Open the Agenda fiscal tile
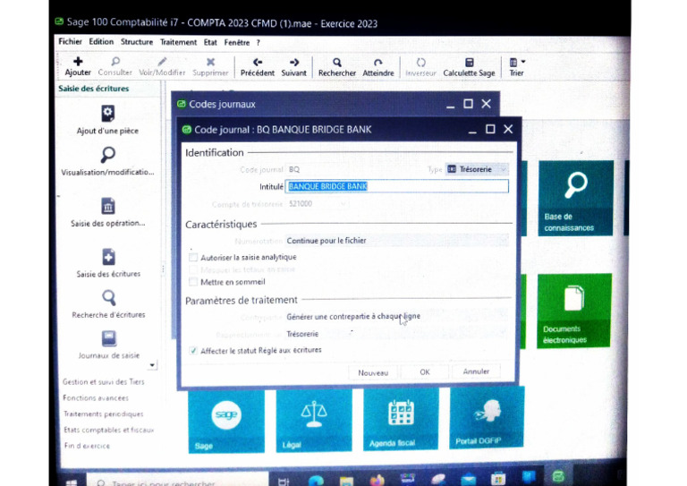Image resolution: width=687 pixels, height=486 pixels. (x=401, y=419)
